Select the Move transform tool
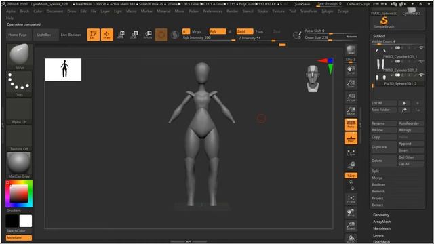This screenshot has height=244, width=434. coord(121,35)
